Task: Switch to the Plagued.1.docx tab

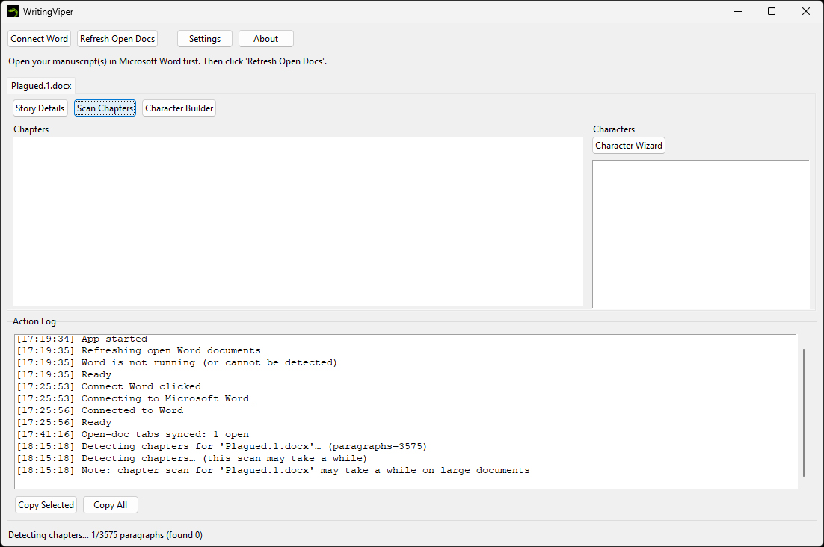Action: [x=41, y=86]
